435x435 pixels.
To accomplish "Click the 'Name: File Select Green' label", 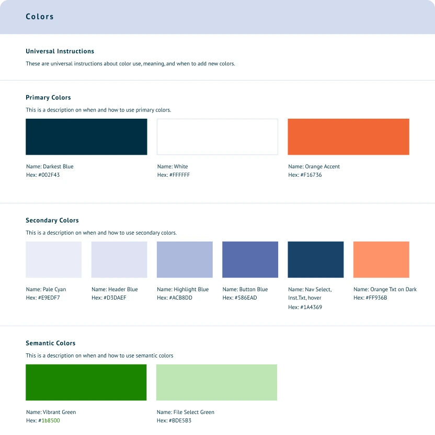I will (186, 412).
